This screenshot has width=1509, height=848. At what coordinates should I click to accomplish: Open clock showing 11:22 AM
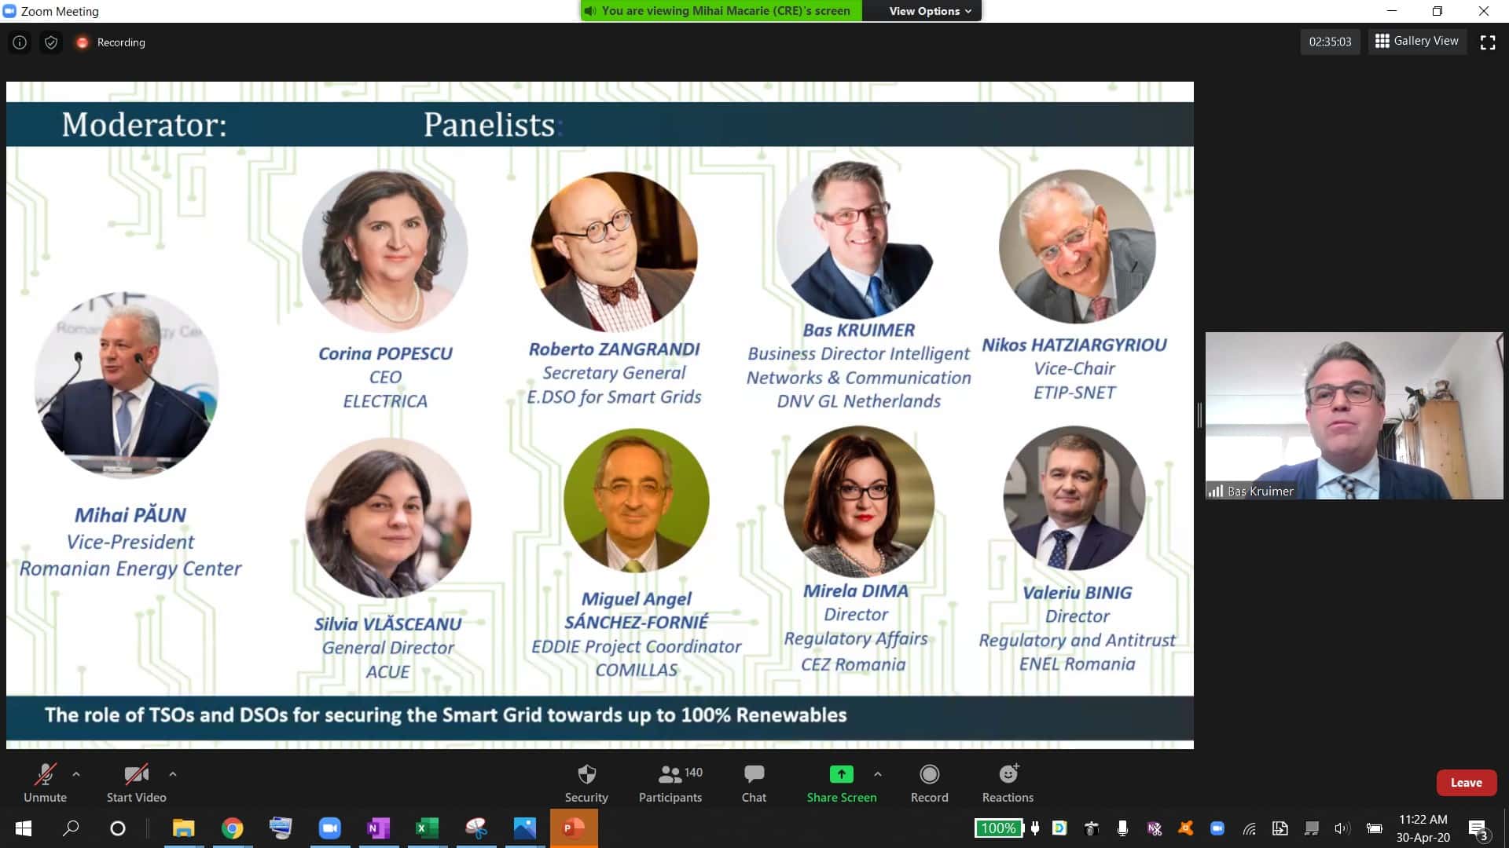click(1423, 828)
